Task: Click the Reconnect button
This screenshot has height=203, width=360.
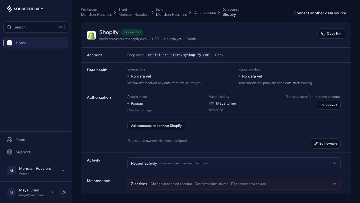Action: coord(328,105)
